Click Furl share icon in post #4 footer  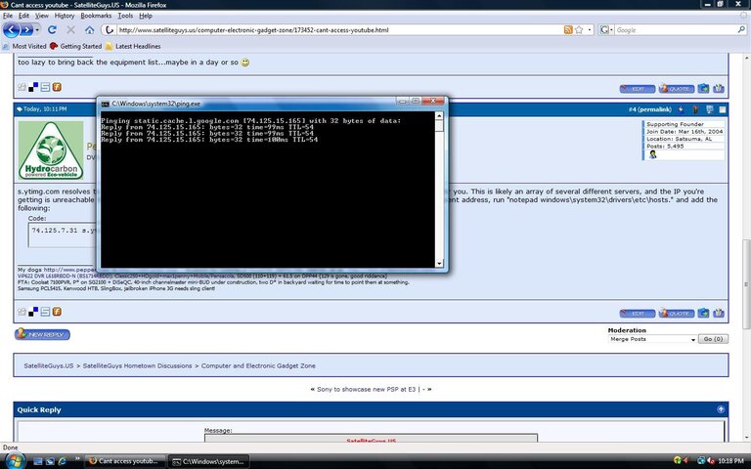click(57, 312)
